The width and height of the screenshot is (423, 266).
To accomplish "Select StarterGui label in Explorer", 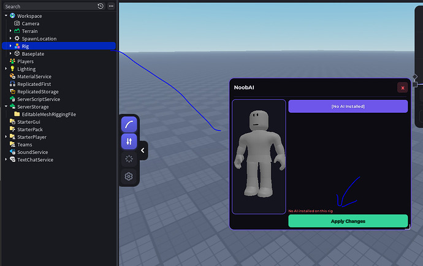I will tap(29, 122).
